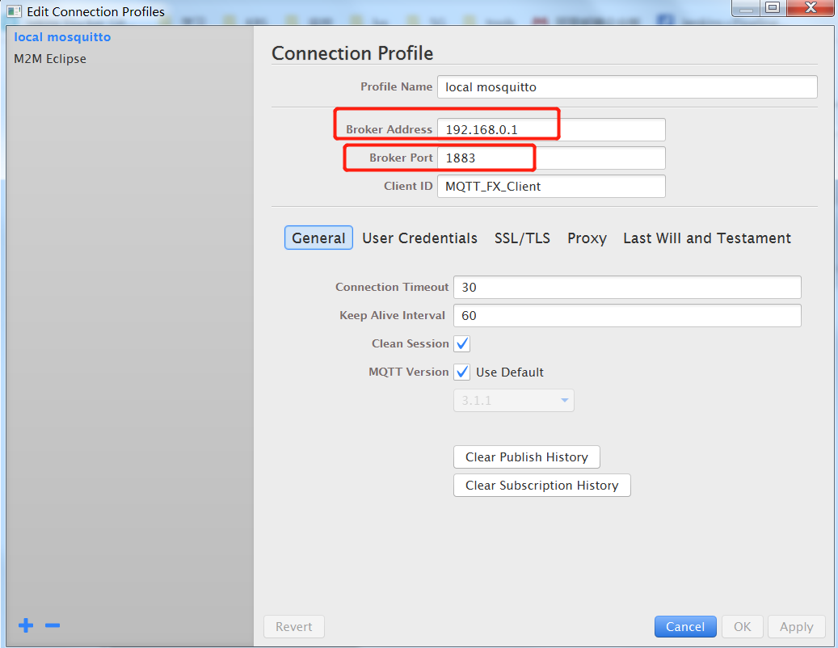The image size is (838, 648).
Task: Cancel the connection profile edits
Action: pyautogui.click(x=684, y=626)
